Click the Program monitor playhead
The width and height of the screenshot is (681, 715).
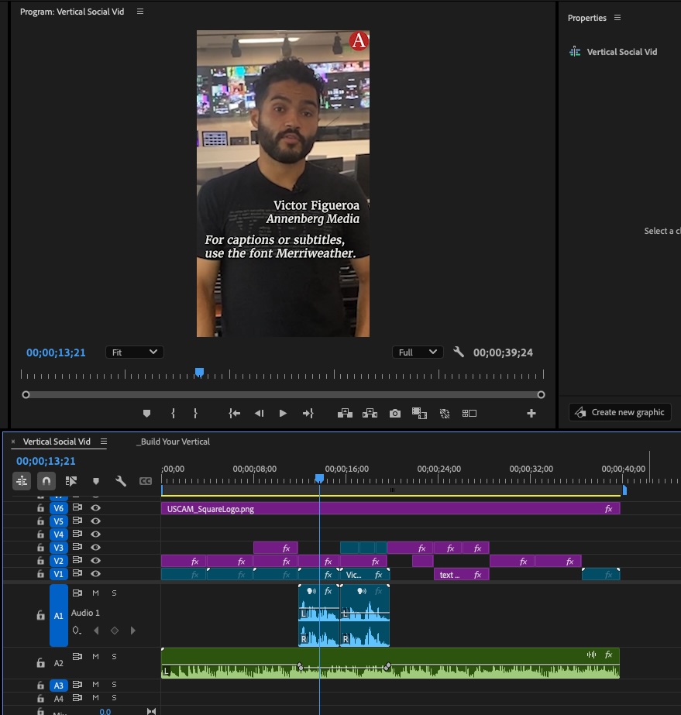(199, 373)
